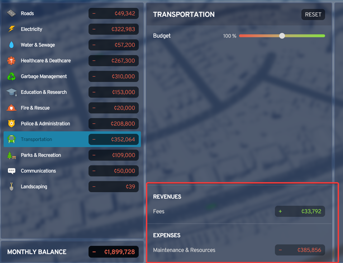
Task: Click the Police badge icon
Action: click(x=11, y=124)
